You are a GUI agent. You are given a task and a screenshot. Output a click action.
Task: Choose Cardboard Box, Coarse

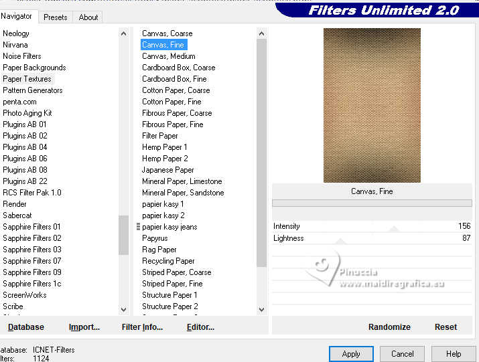[x=179, y=68]
